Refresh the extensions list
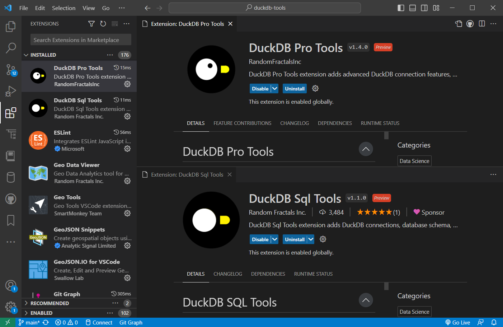The height and width of the screenshot is (327, 503). click(103, 24)
